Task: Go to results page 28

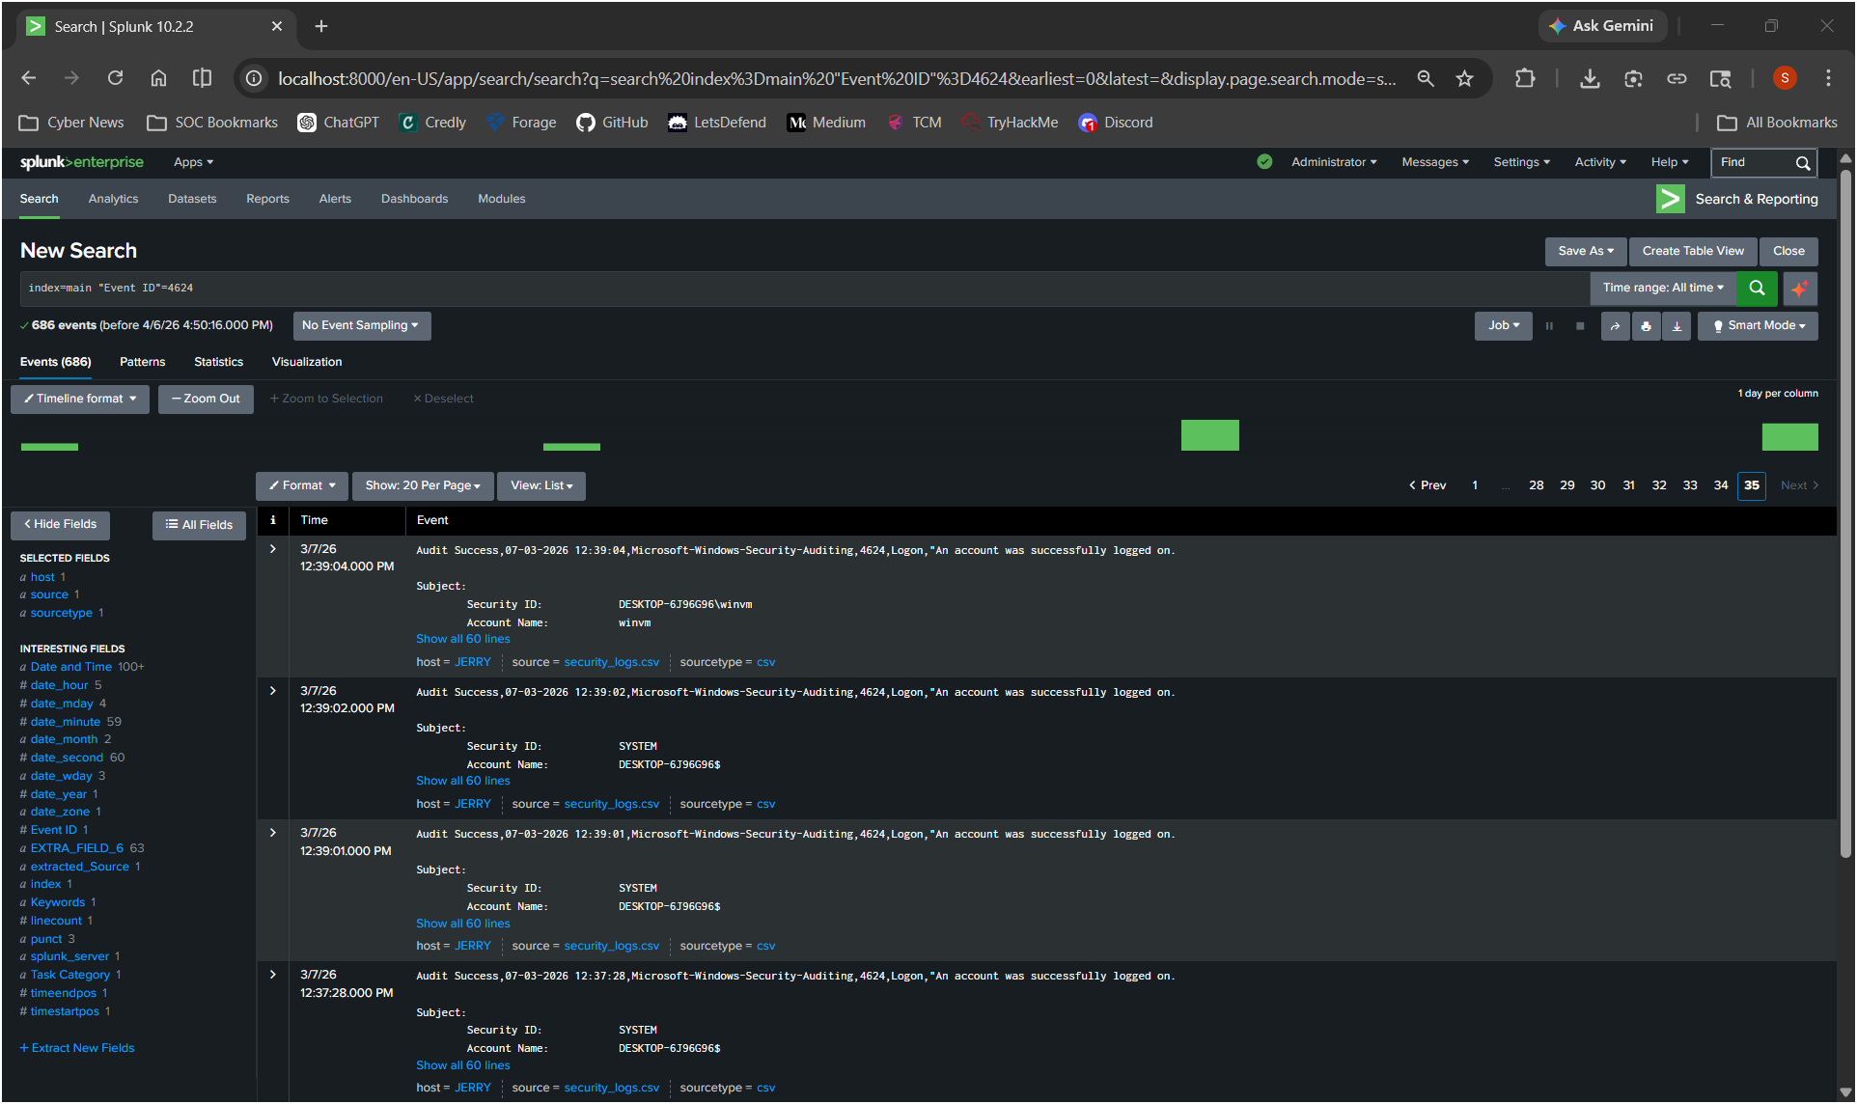Action: 1536,485
